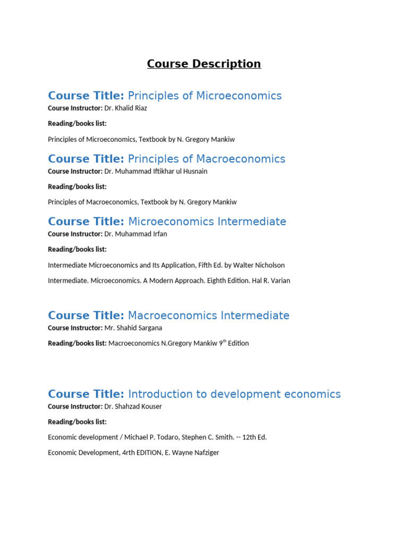
Task: Click instructor name Dr. Khalid Riaz
Action: 125,108
